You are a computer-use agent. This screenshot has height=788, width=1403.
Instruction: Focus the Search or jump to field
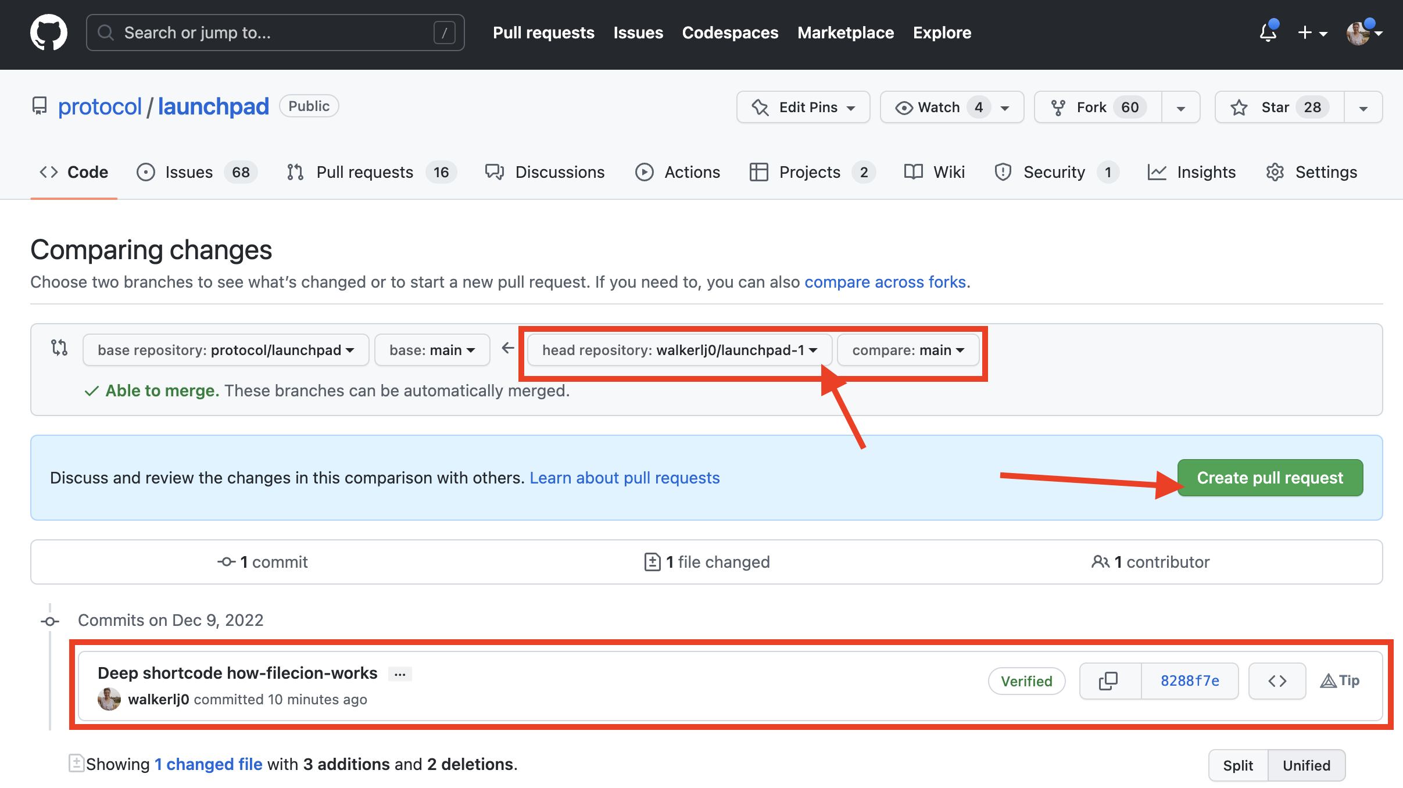[275, 33]
